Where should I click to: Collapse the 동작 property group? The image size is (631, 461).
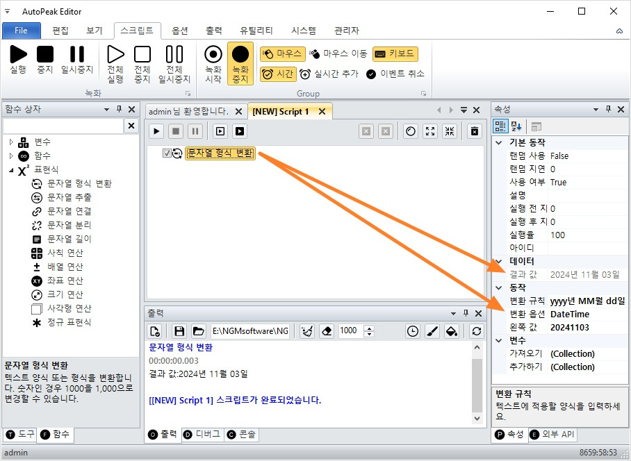tap(499, 287)
